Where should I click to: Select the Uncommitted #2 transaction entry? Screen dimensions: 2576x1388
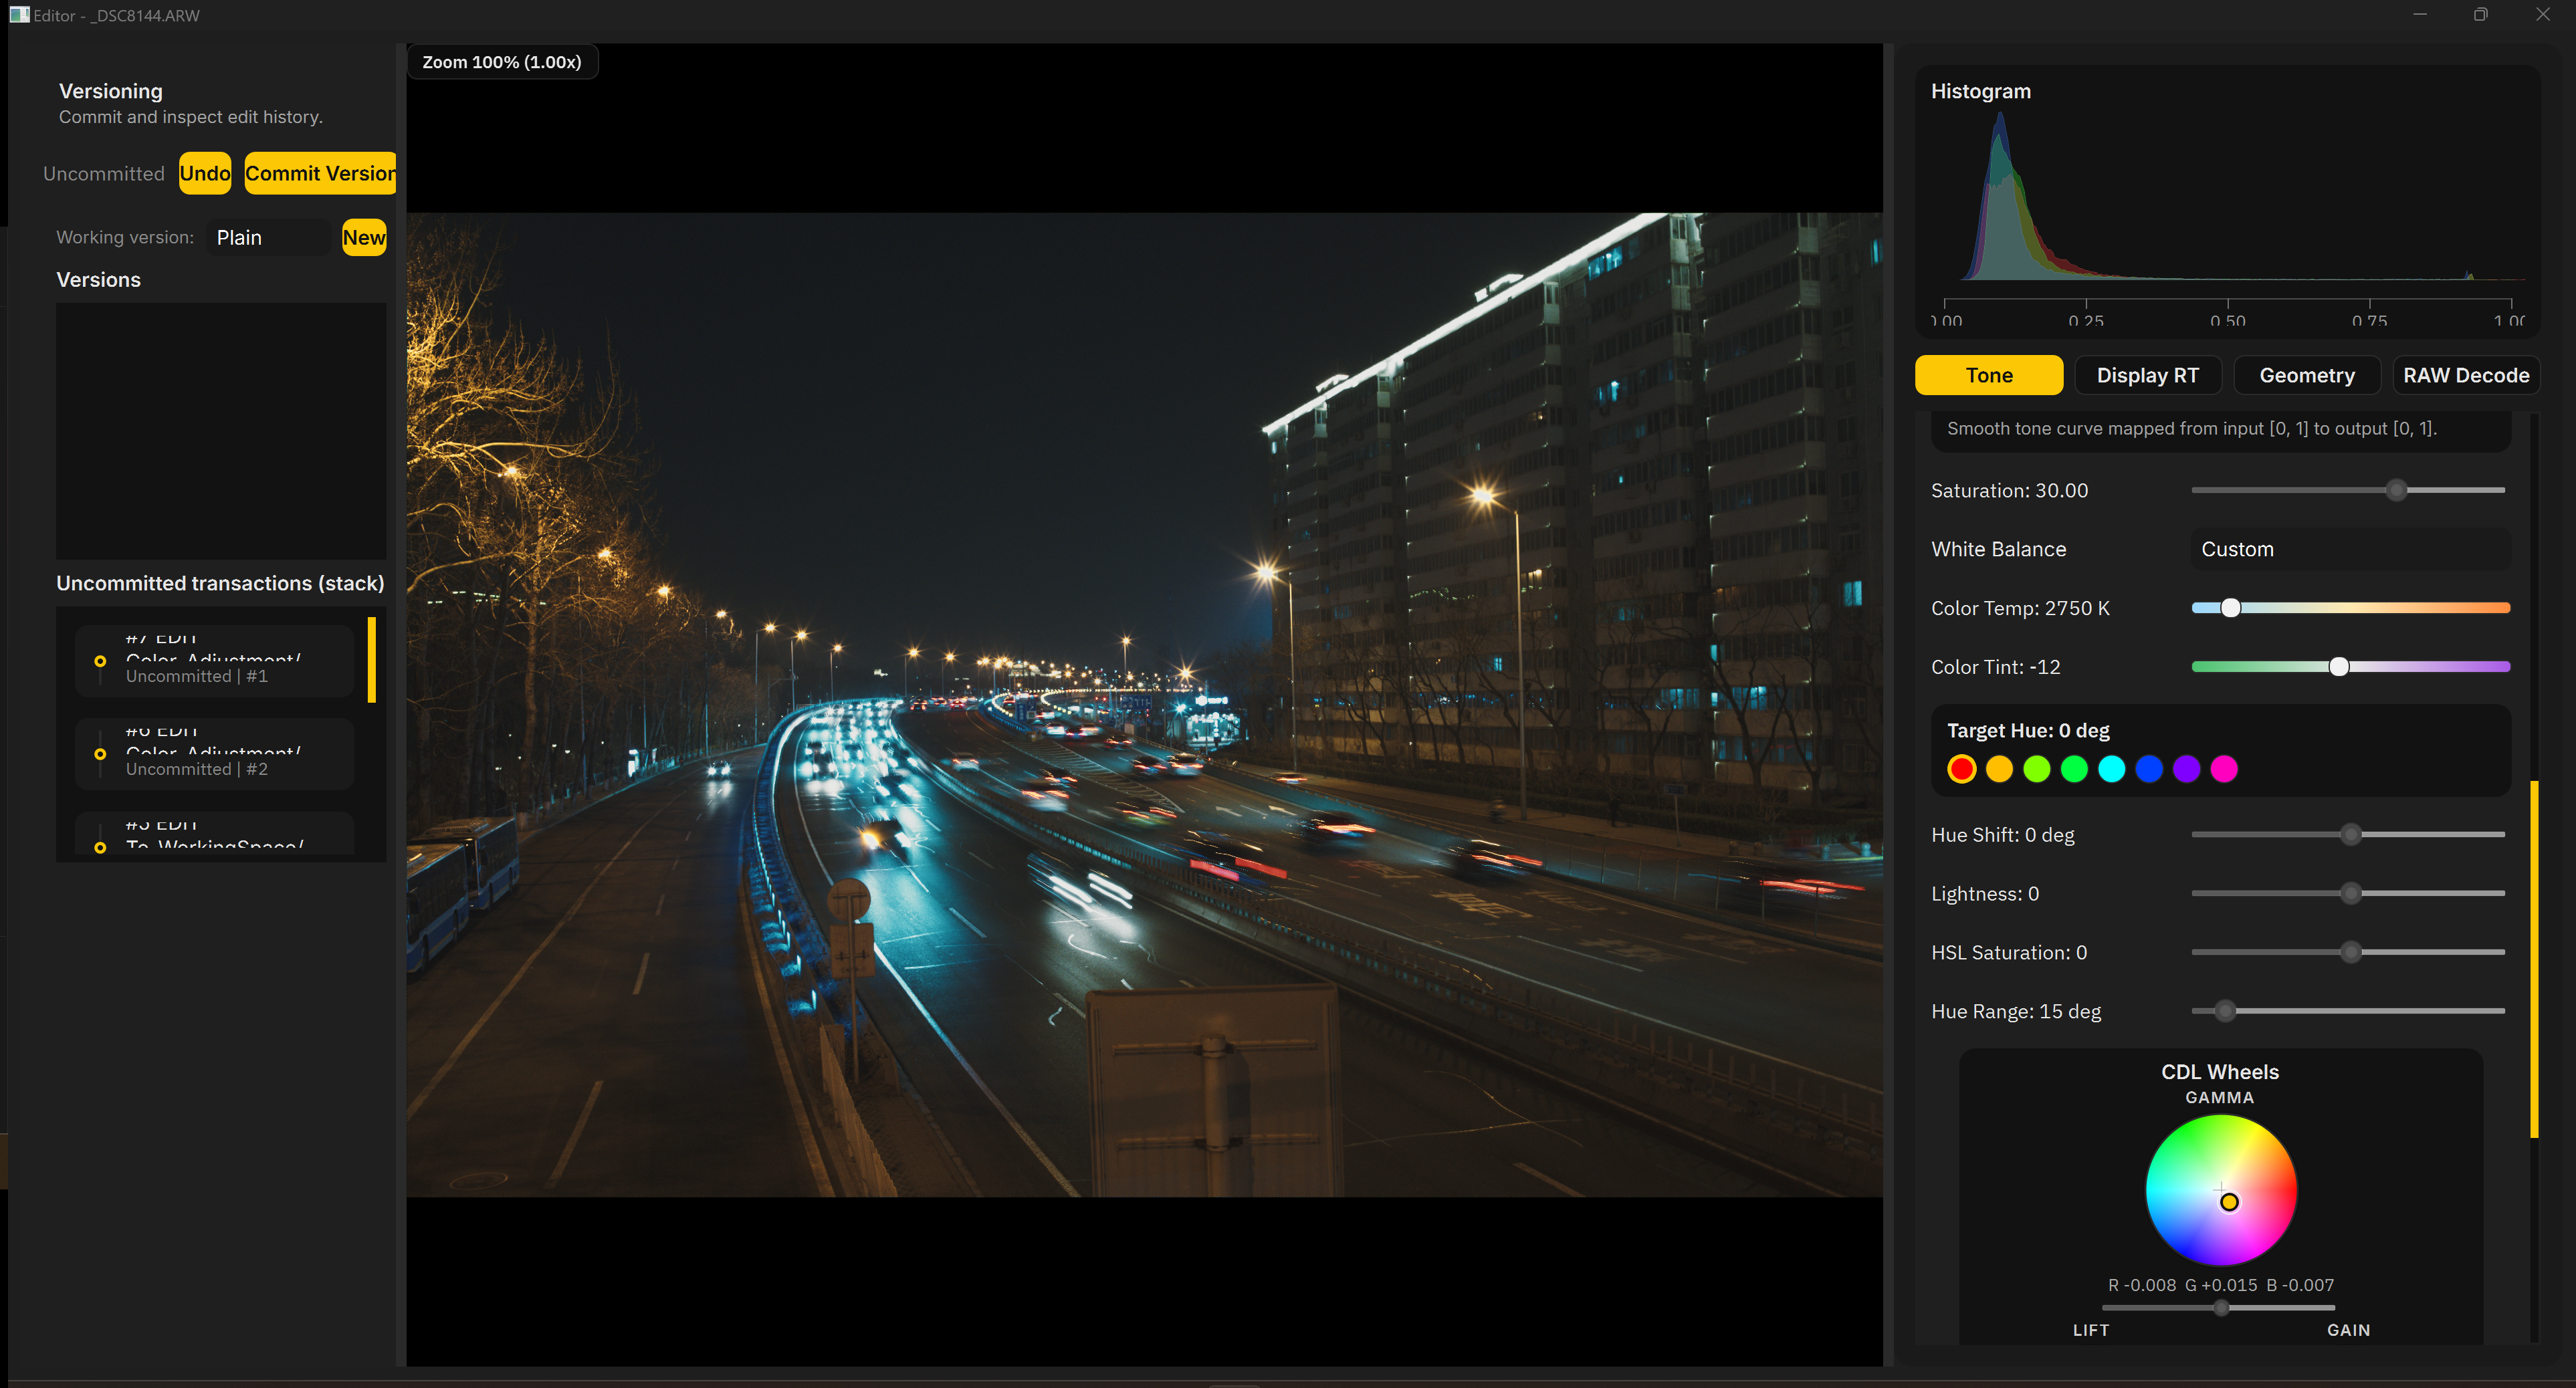coord(214,754)
